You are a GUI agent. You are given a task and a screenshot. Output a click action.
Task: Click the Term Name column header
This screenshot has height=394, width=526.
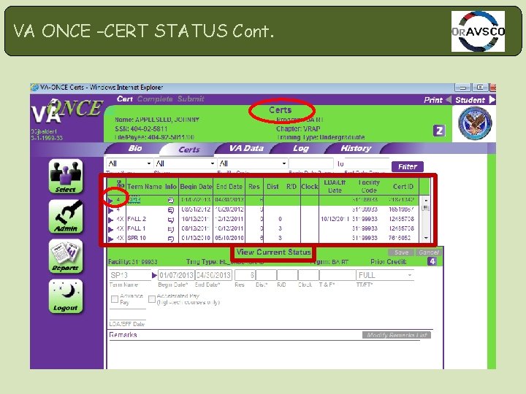tap(145, 187)
